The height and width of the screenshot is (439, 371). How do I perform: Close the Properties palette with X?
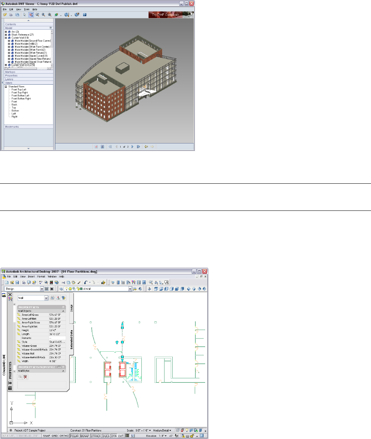[x=10, y=294]
